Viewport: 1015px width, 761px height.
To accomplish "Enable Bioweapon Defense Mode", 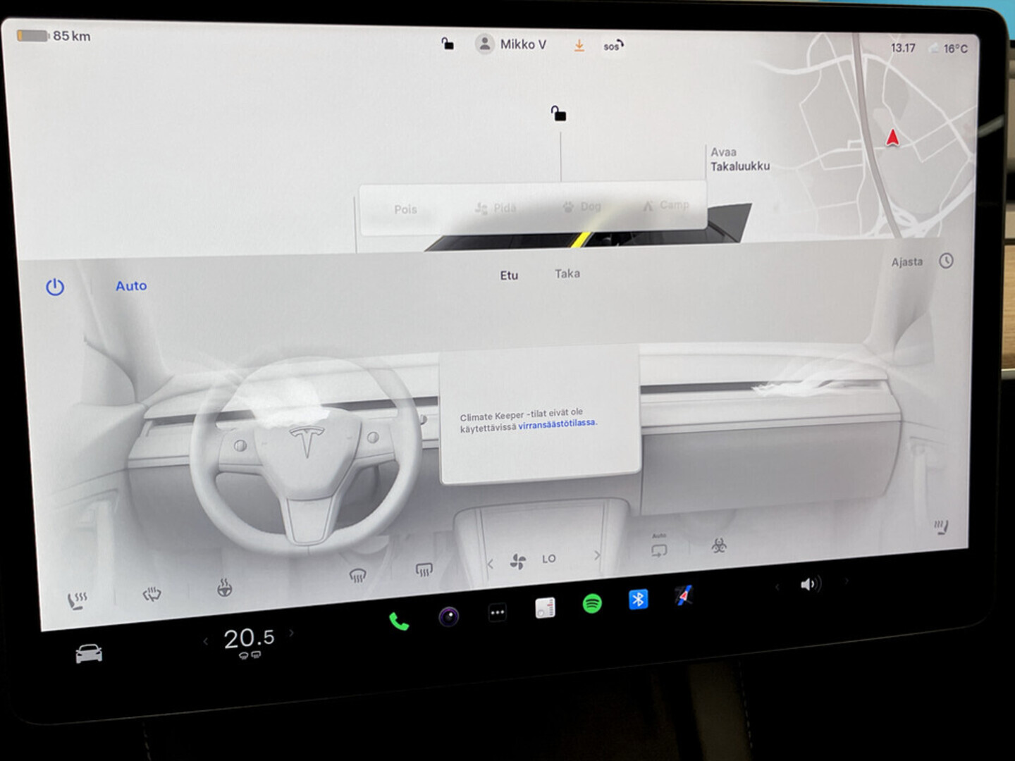I will pos(719,548).
